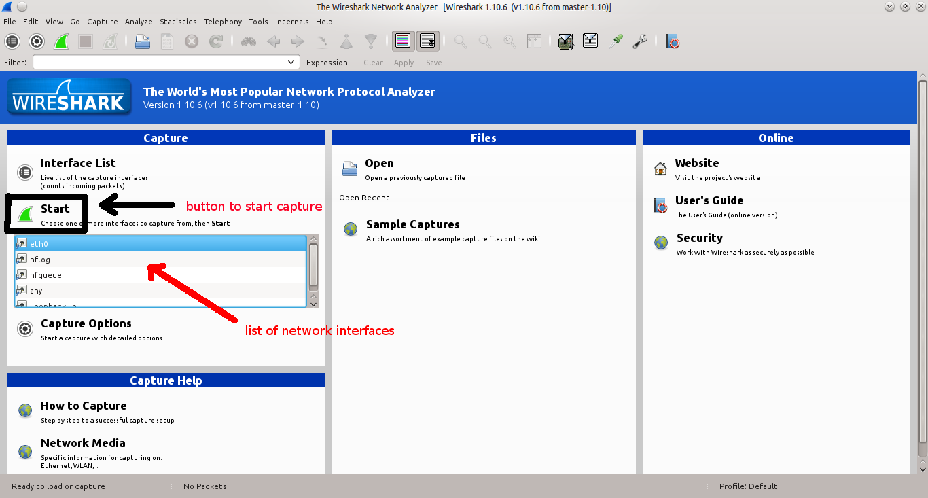Screen dimensions: 928x498
Task: Open the Telephony menu
Action: pyautogui.click(x=223, y=22)
